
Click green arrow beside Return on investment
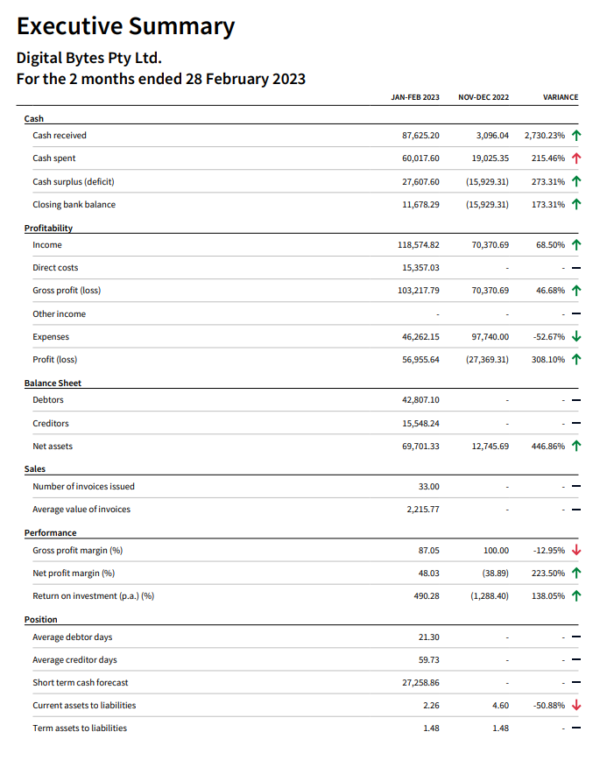click(x=575, y=595)
